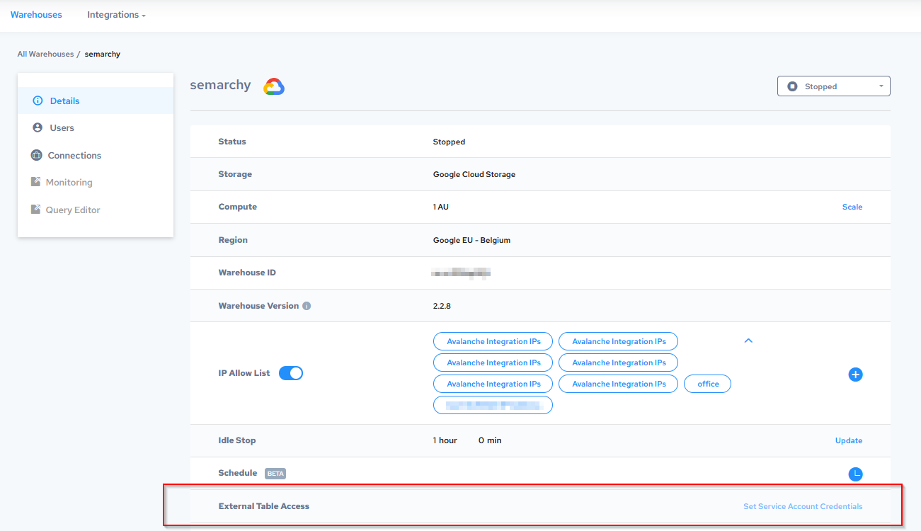This screenshot has width=921, height=531.
Task: Open the Schedule clock icon
Action: tap(855, 474)
